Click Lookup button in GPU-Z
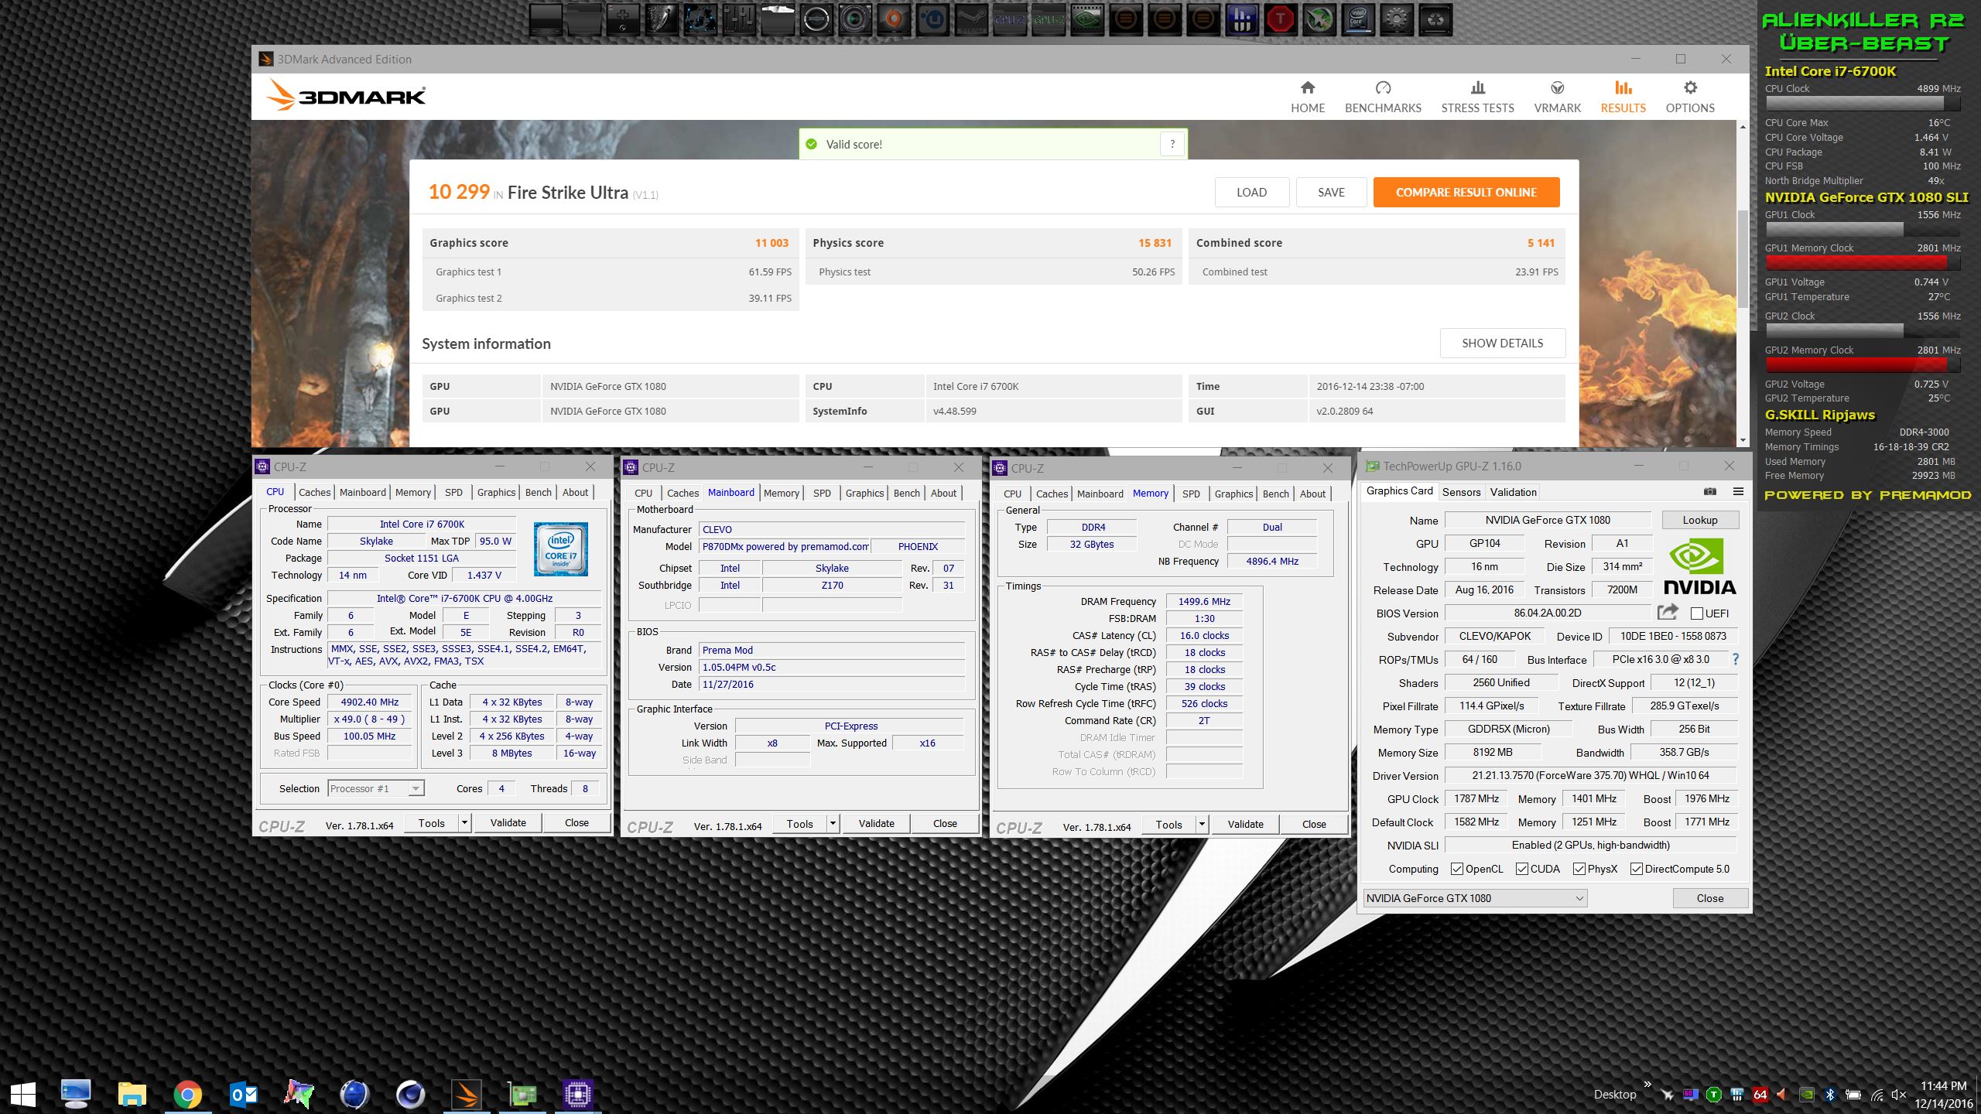The height and width of the screenshot is (1114, 1981). [1699, 520]
